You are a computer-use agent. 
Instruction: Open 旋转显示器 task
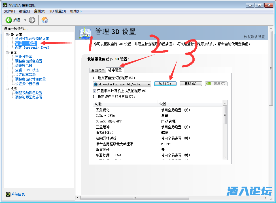pos(24,66)
